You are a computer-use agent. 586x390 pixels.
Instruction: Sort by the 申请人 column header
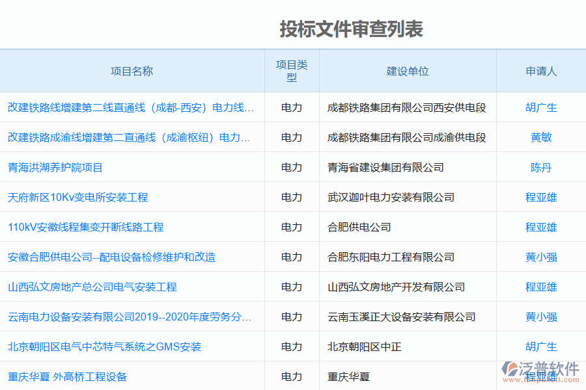point(542,71)
